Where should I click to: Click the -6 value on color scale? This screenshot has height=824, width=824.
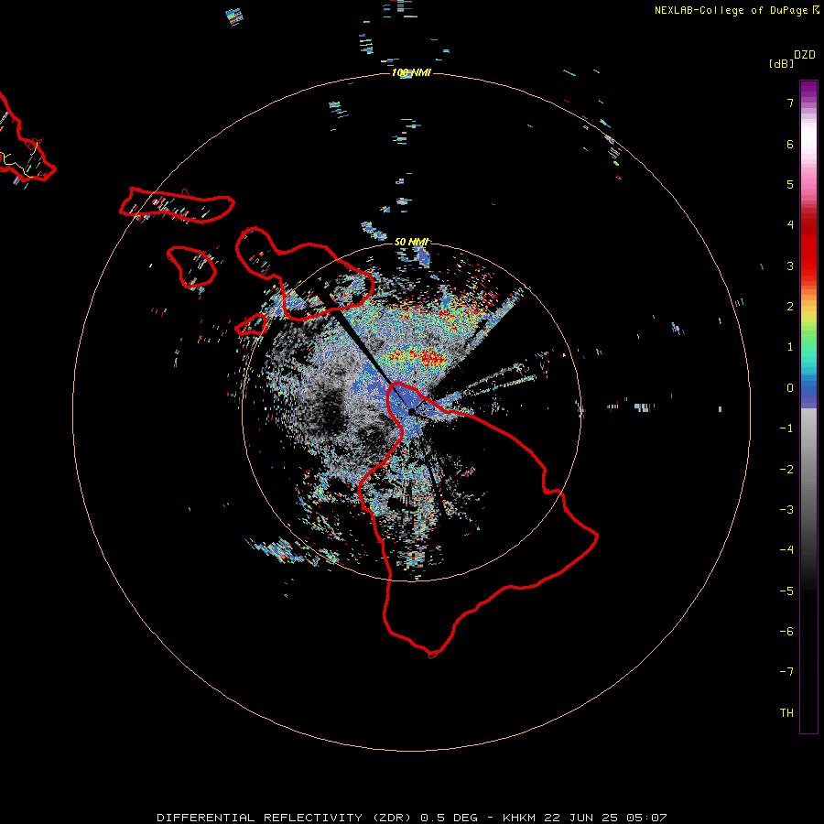click(x=786, y=632)
